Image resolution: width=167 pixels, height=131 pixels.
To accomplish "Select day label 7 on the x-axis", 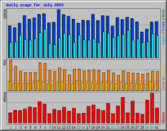I will pyautogui.click(x=40, y=127).
